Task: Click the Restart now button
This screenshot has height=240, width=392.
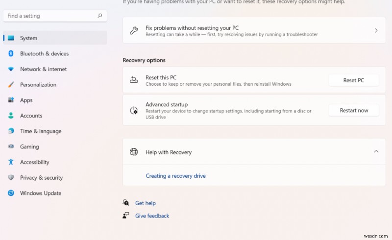Action: (x=354, y=110)
